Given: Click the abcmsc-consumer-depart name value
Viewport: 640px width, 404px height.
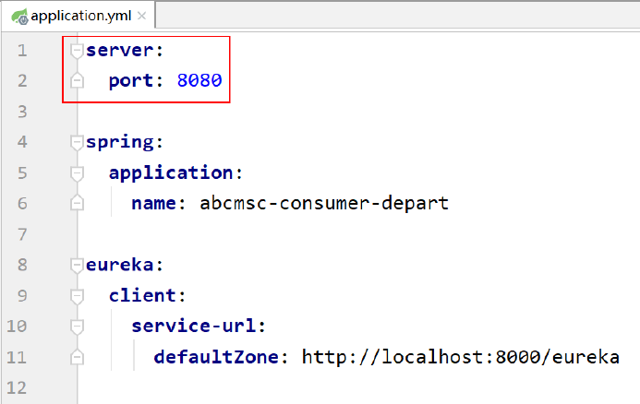Looking at the screenshot, I should [x=323, y=203].
